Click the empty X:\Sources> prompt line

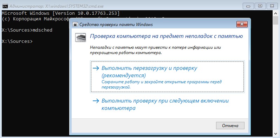pos(17,41)
